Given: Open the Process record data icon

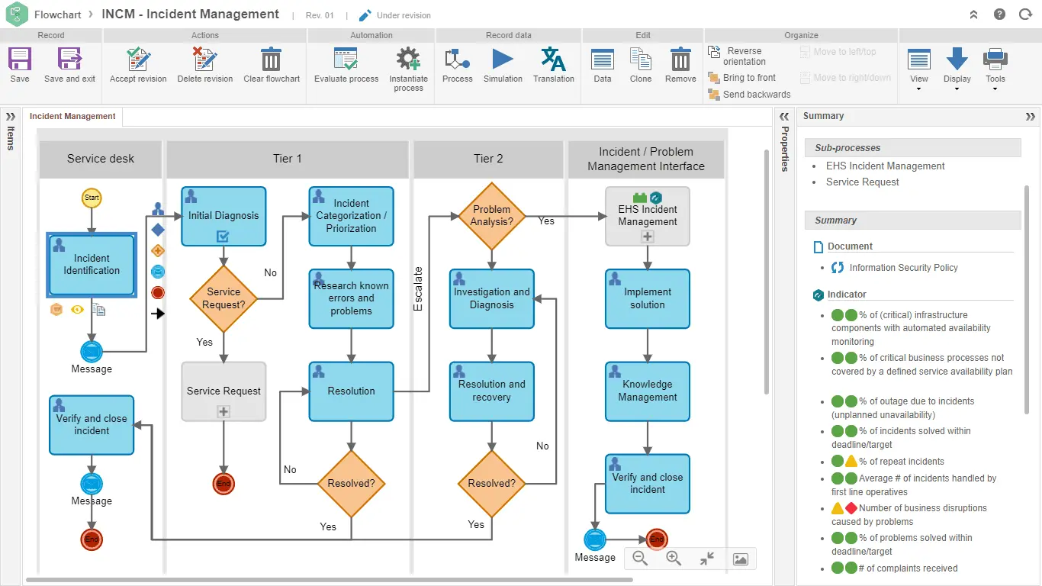Looking at the screenshot, I should point(457,60).
